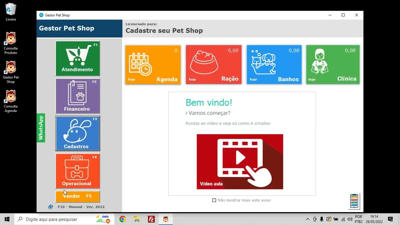Open the Operacional module tile

point(78,171)
